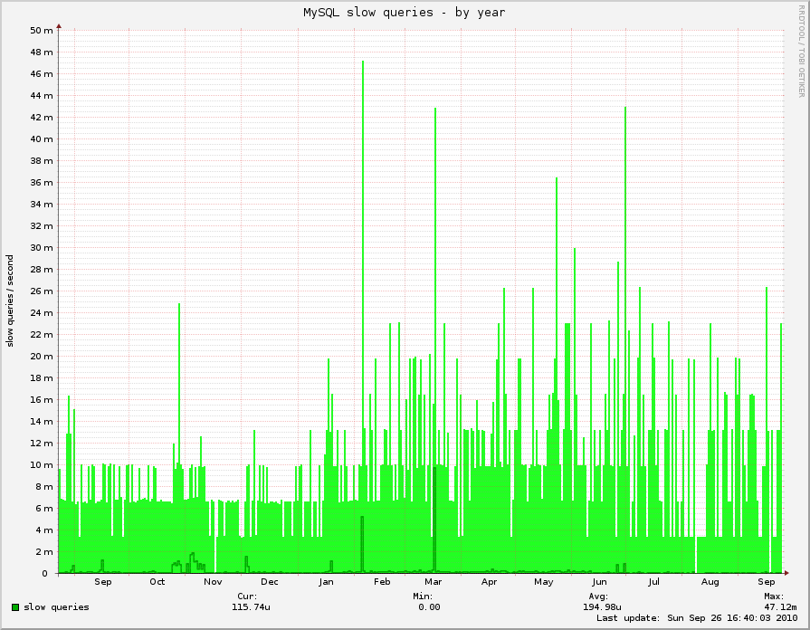Click the 'Sep' month label beside 'Oct'

point(103,582)
